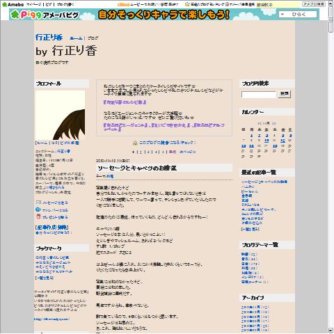The image size is (334, 334).
Task: Open recent article ソーセージとキャベツのお惣菜 in sidebar
Action: (x=264, y=182)
